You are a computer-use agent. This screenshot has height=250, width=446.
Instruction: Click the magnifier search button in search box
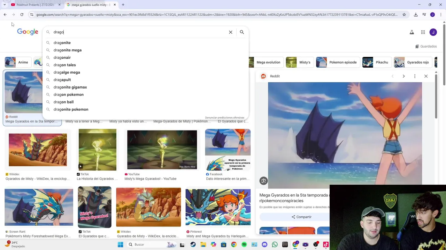[x=242, y=32]
